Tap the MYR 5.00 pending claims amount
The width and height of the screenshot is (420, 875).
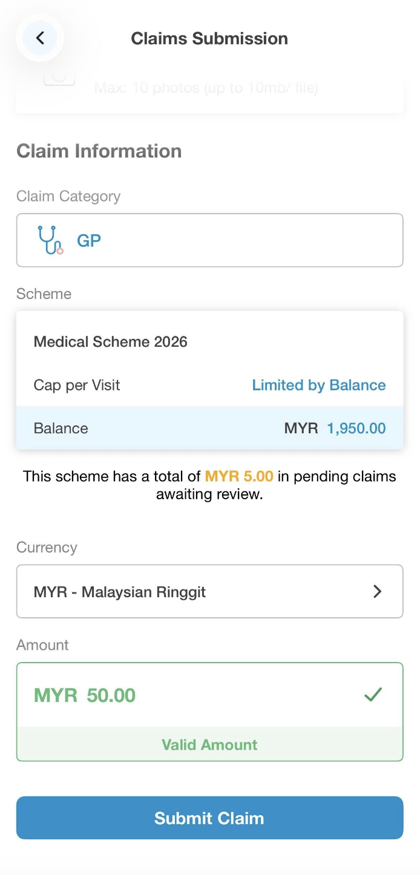239,476
